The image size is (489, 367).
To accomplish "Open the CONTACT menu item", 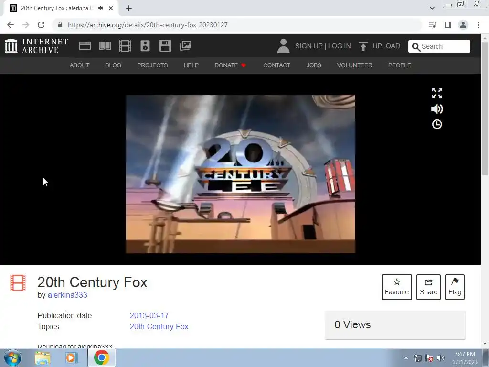I will 276,65.
